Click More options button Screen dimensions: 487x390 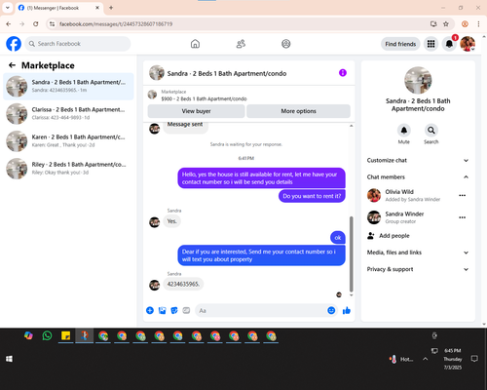(x=298, y=111)
